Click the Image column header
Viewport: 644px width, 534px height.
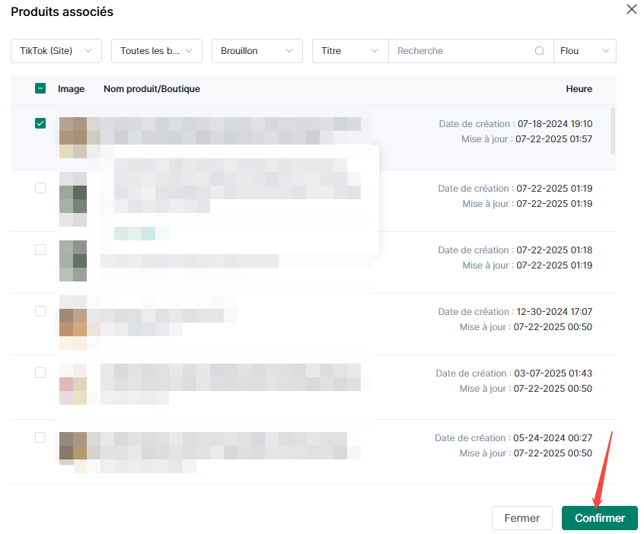click(x=71, y=89)
